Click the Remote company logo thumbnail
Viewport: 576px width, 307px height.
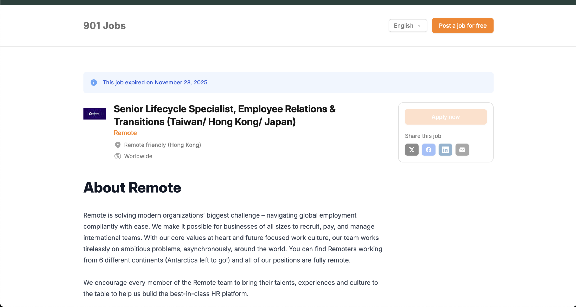(94, 114)
